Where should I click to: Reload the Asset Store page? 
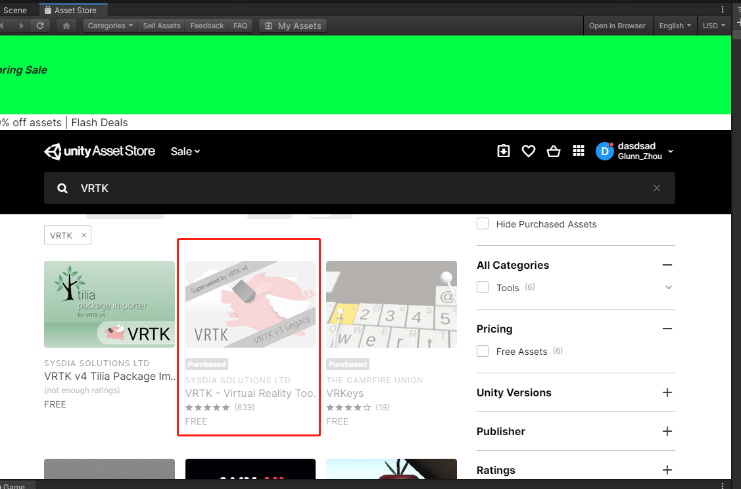coord(40,26)
